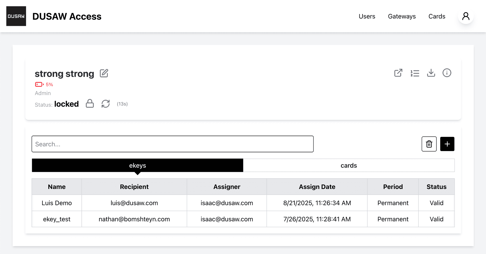Click the 'strong strong' lock title

64,74
